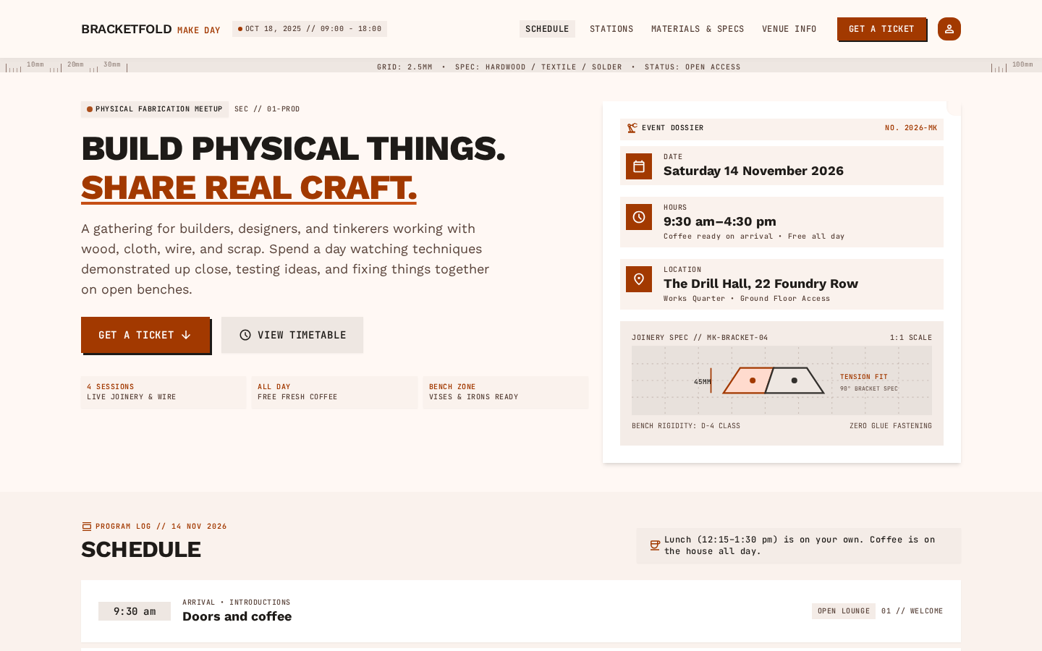Click the Program Log panel icon
The height and width of the screenshot is (651, 1042).
87,527
